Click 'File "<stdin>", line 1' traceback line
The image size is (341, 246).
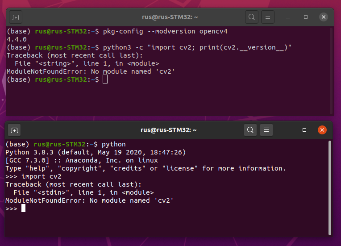click(83, 192)
